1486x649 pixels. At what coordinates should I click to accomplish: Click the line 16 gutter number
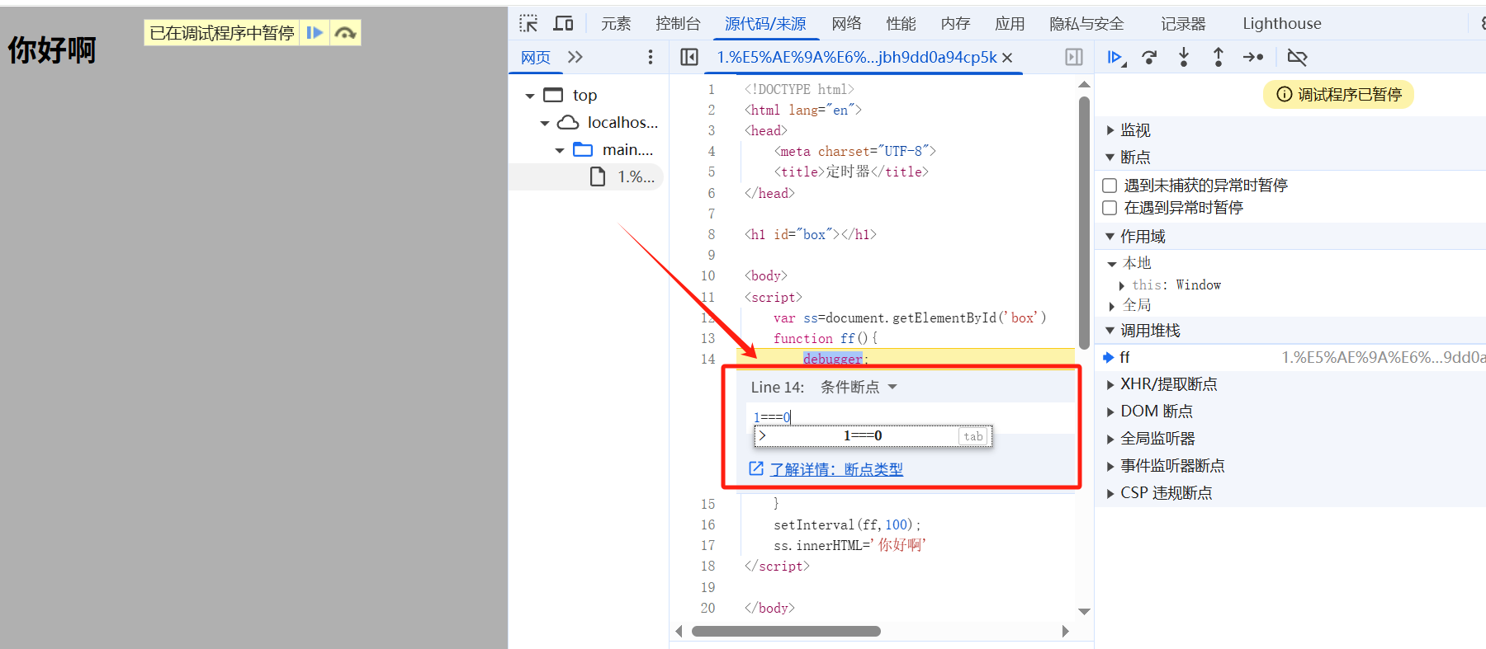coord(708,524)
